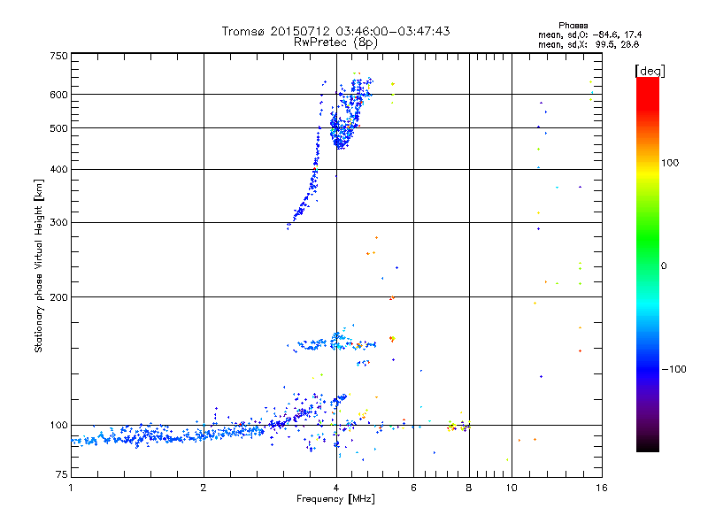Click x-axis tick label '6'

(413, 488)
